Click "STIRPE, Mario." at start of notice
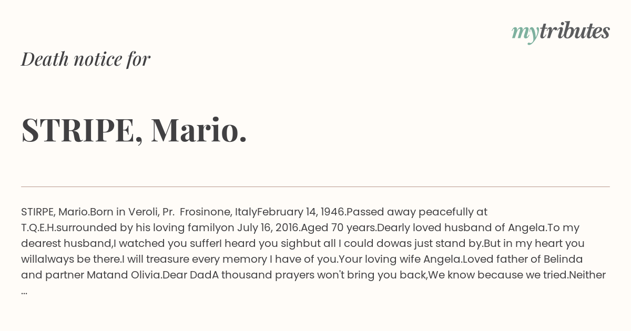The height and width of the screenshot is (331, 631). click(55, 212)
